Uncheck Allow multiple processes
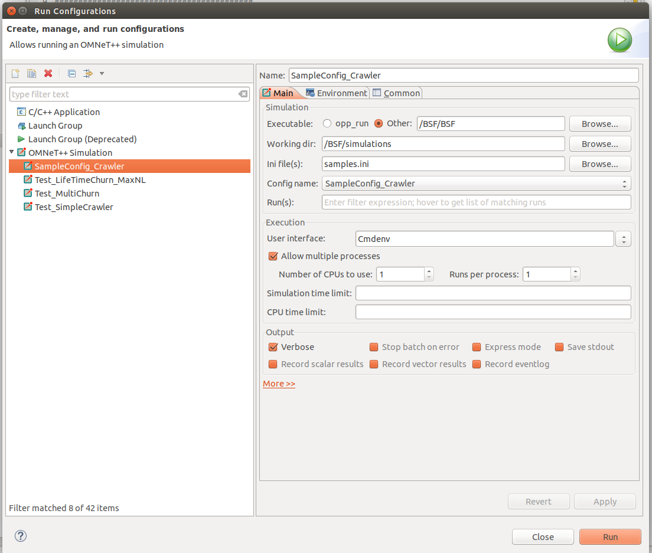The image size is (652, 553). (x=273, y=256)
